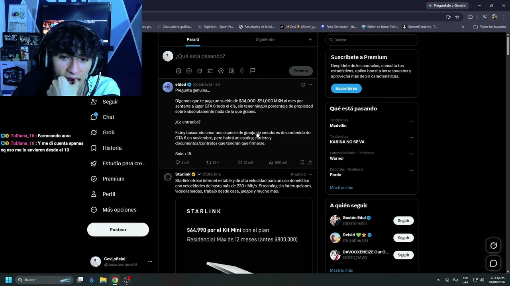Open more options on elded's post
The height and width of the screenshot is (286, 510).
point(310,85)
